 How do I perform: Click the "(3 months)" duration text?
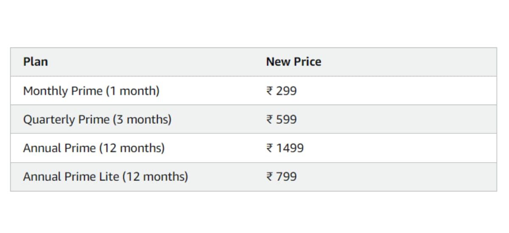[x=142, y=119]
